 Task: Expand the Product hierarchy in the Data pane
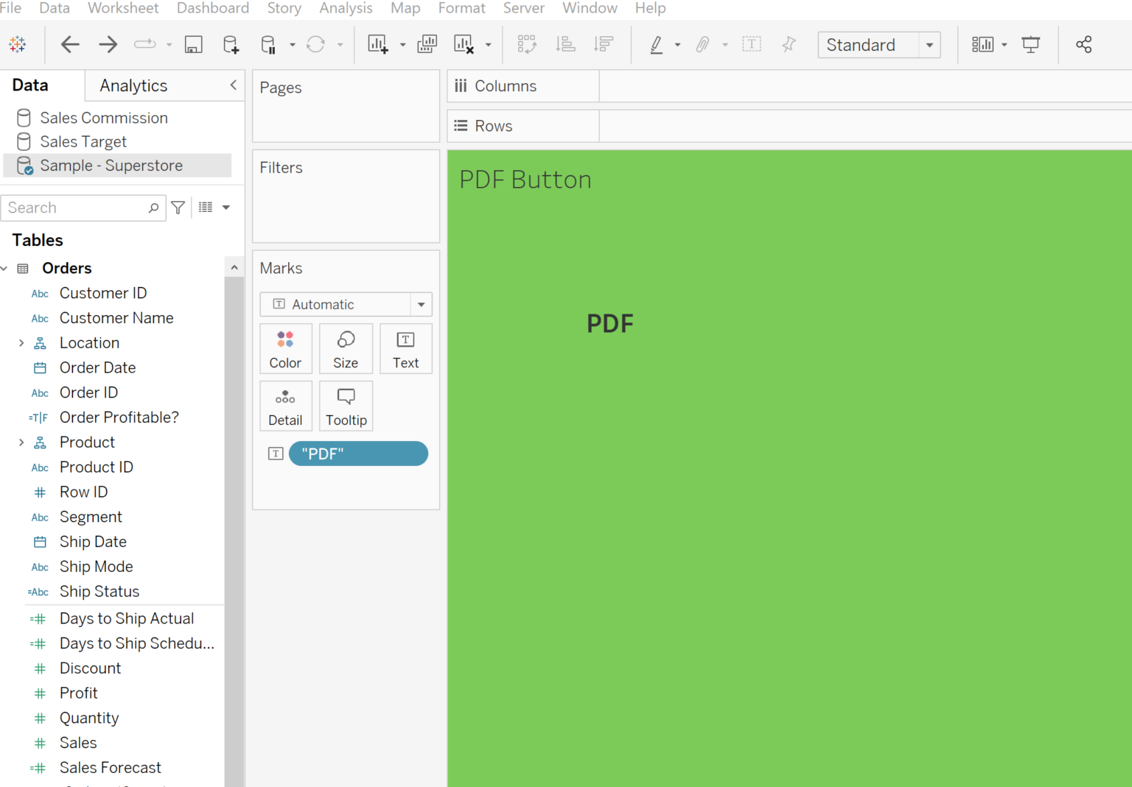coord(21,442)
